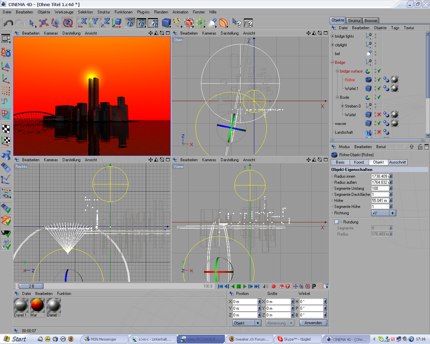This screenshot has height=344, width=430.
Task: Select the Move tool in the toolbar
Action: click(x=43, y=23)
